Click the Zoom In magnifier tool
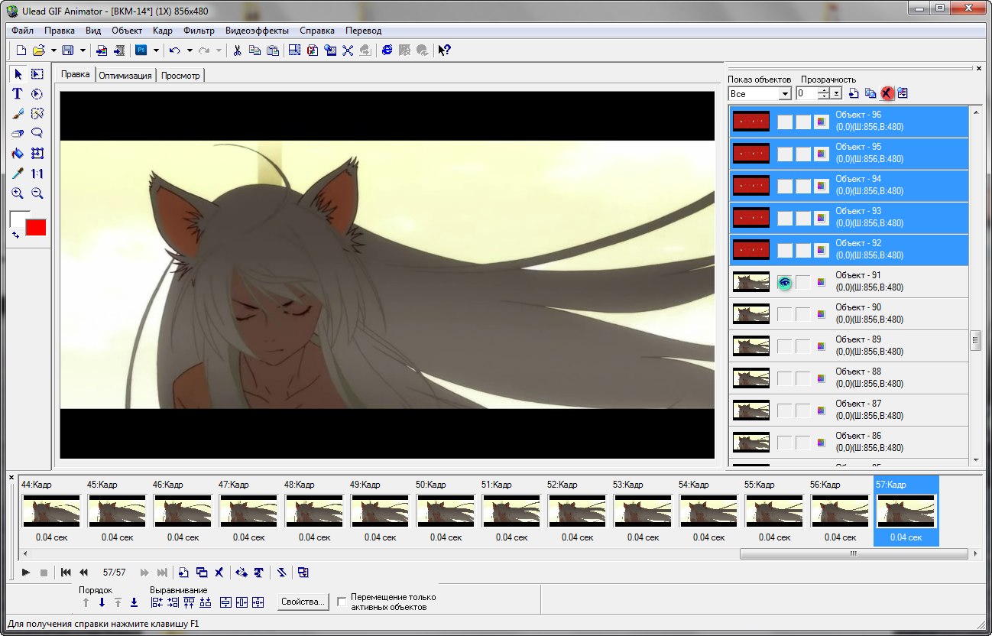Viewport: 992px width, 636px height. click(x=18, y=193)
